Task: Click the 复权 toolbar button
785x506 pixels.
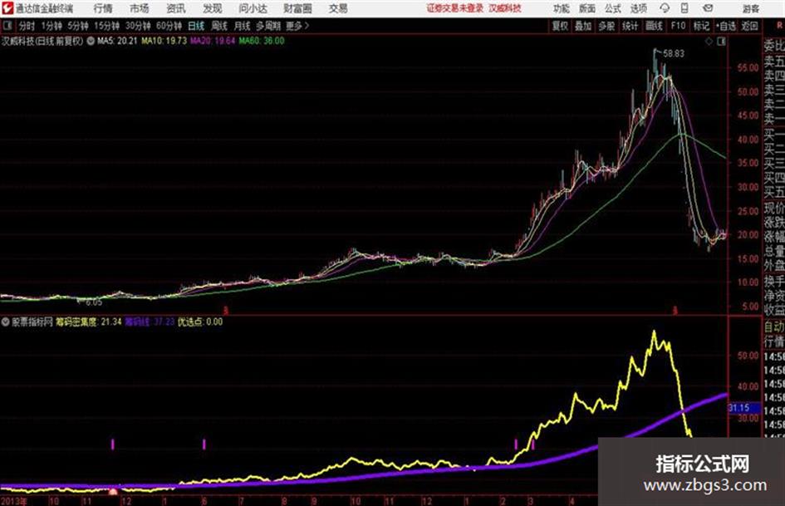Action: 560,26
